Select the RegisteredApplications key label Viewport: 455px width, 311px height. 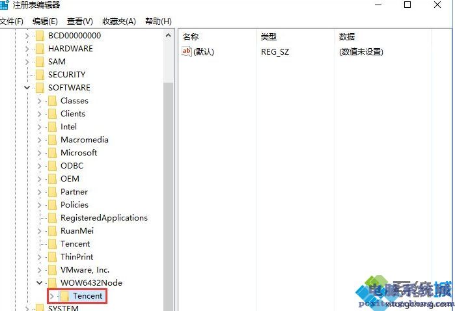[104, 218]
